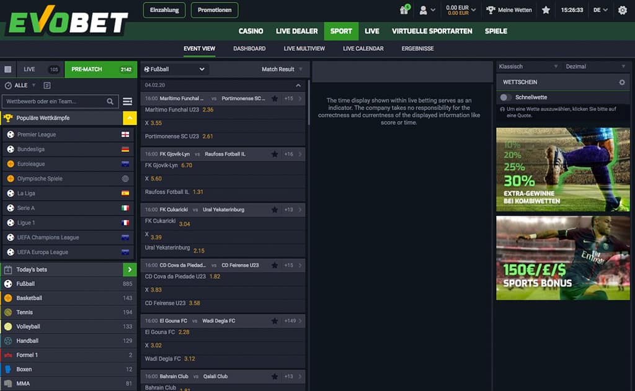This screenshot has width=635, height=391.
Task: Open the Premier League competition
Action: coord(68,135)
